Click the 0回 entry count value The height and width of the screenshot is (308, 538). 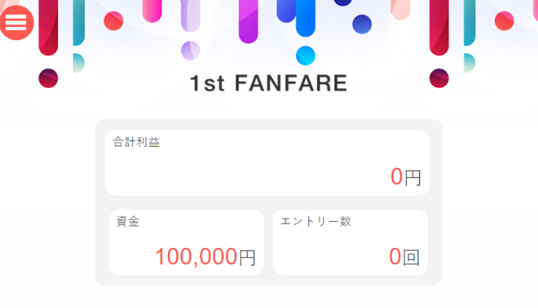click(x=404, y=256)
